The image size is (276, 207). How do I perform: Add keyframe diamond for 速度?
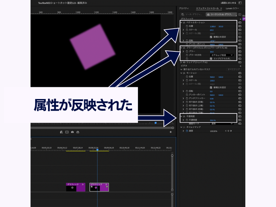pyautogui.click(x=227, y=131)
